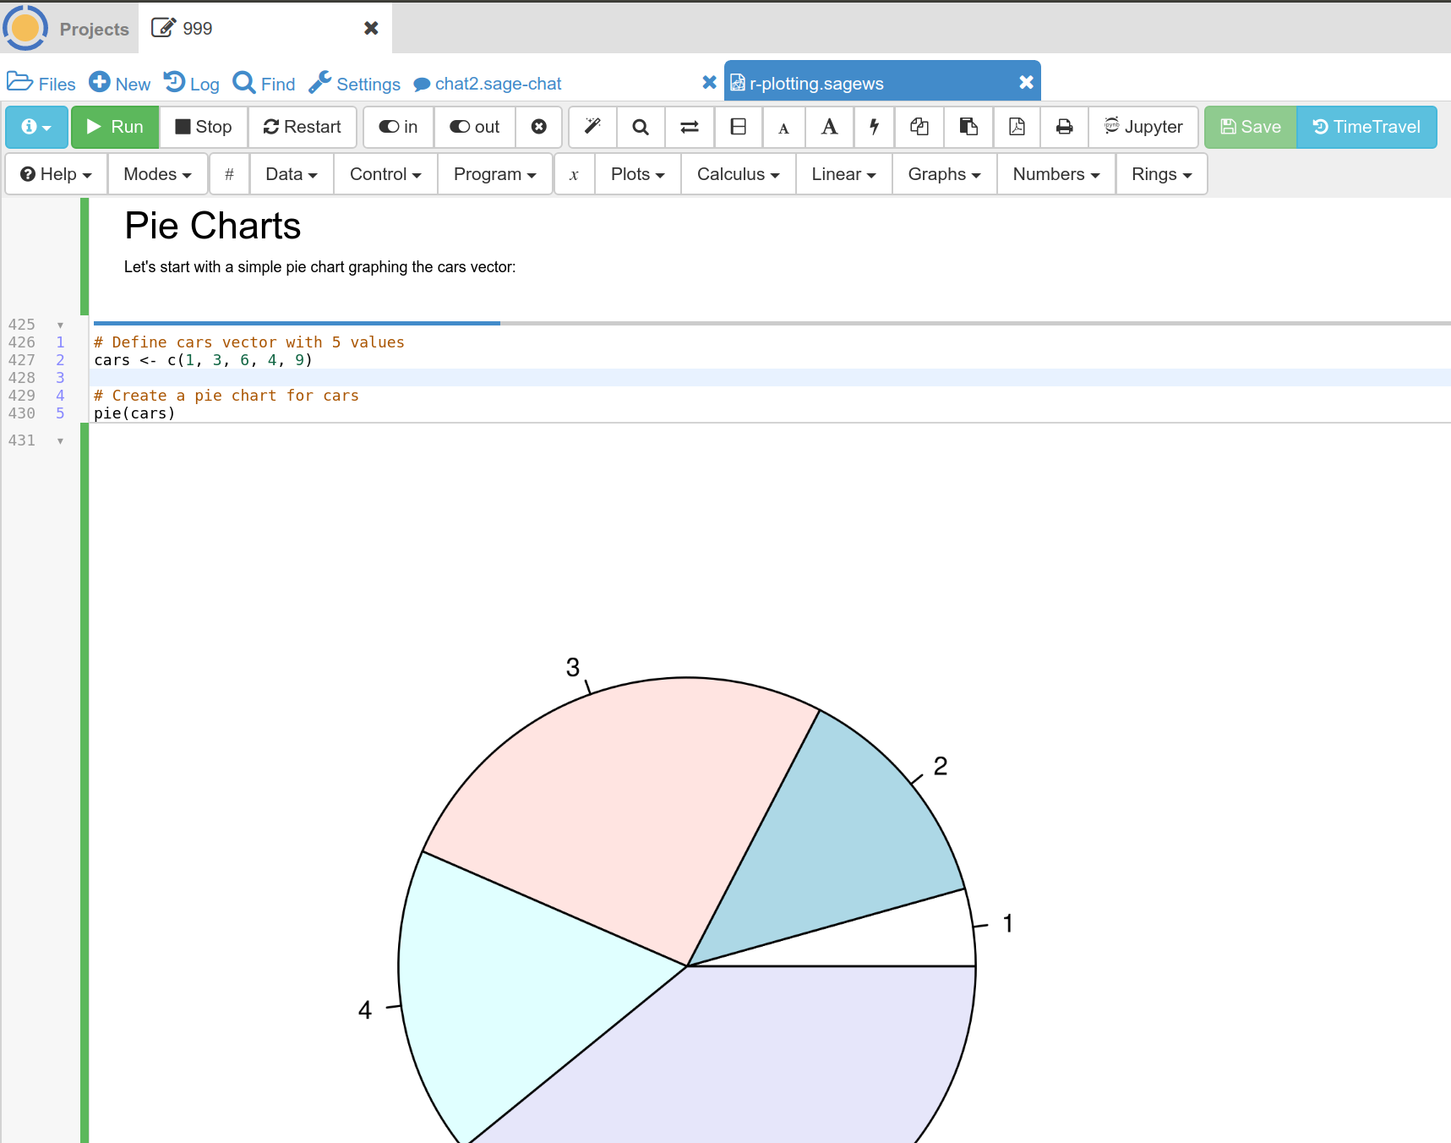The image size is (1451, 1143).
Task: Switch to the chat2.sage-chat tab
Action: pos(497,84)
